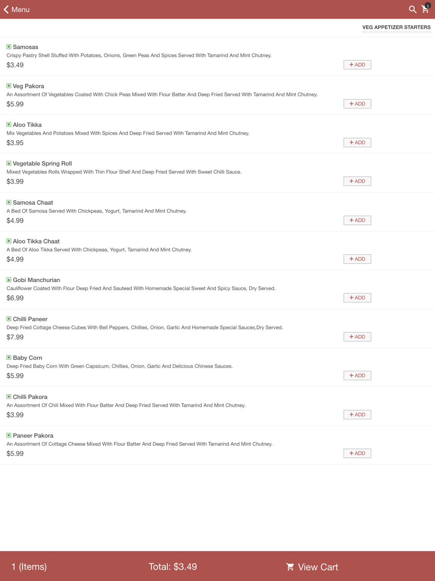Open the Veg Appetizer Starters category selector
The height and width of the screenshot is (581, 435).
(x=396, y=27)
